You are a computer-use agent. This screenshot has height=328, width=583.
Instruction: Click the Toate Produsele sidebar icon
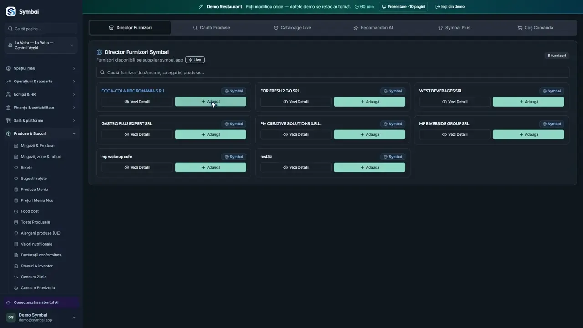[x=16, y=222]
